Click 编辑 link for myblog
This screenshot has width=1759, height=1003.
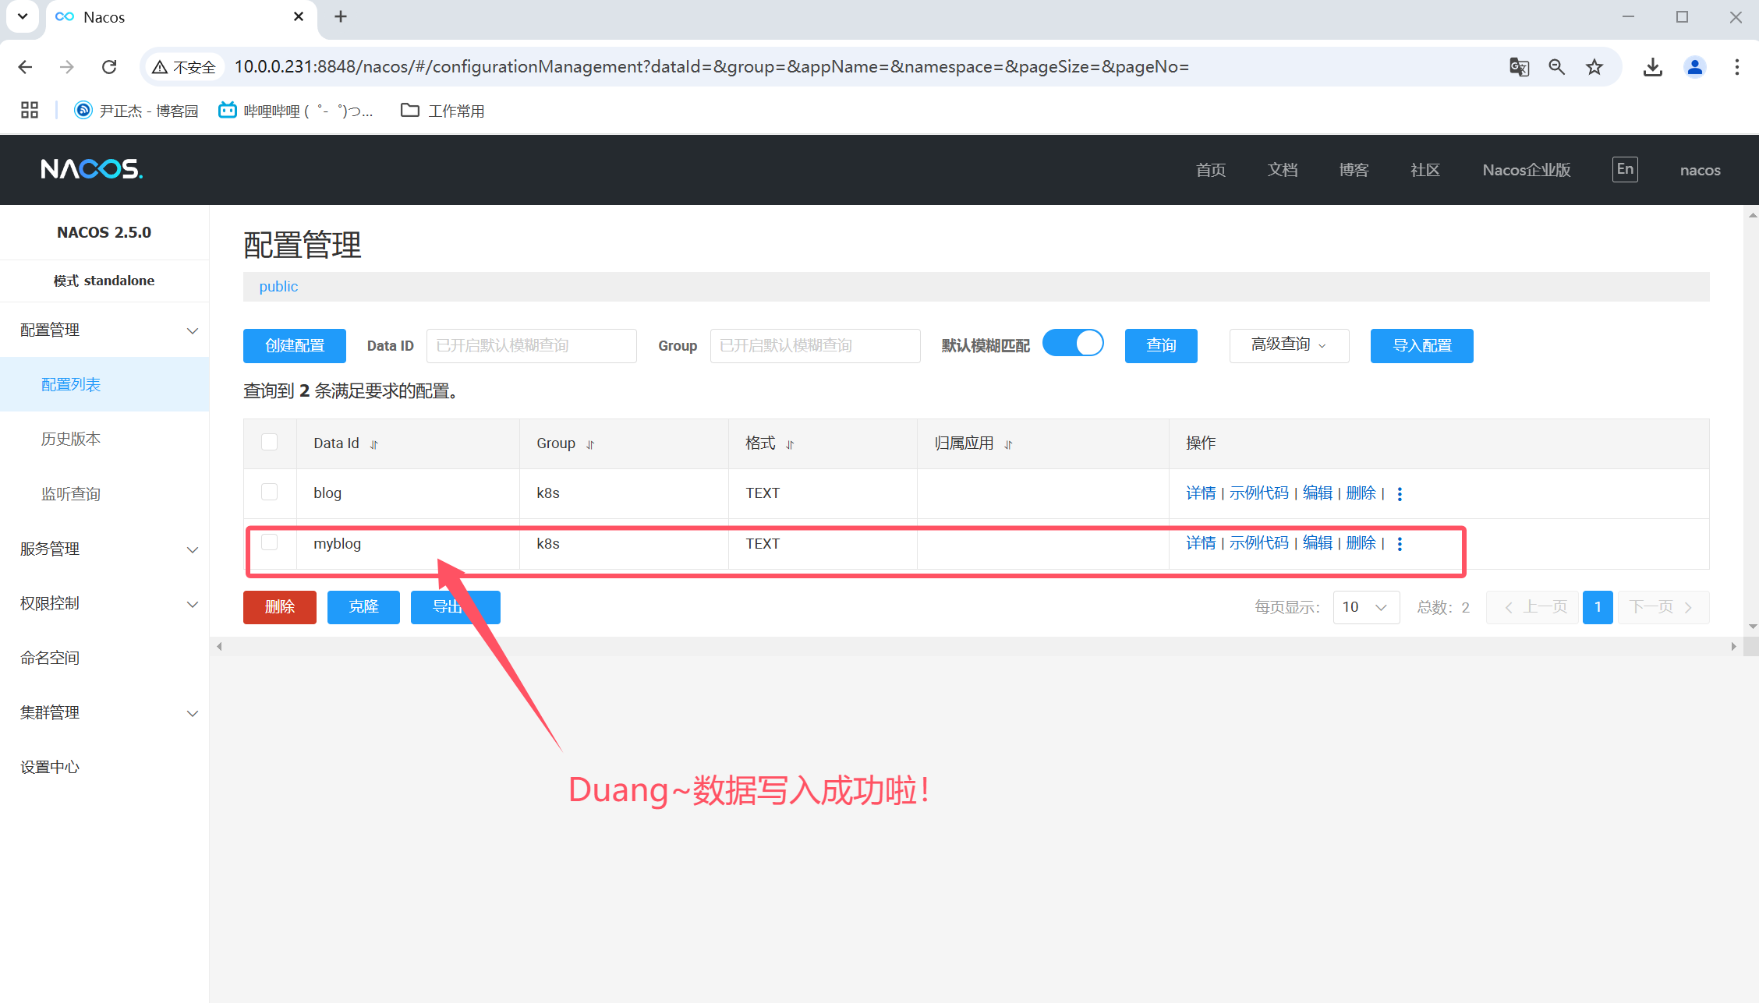coord(1318,543)
